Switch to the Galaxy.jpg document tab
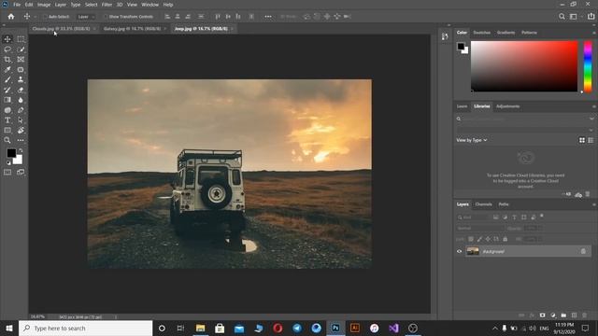The width and height of the screenshot is (598, 336). click(132, 29)
